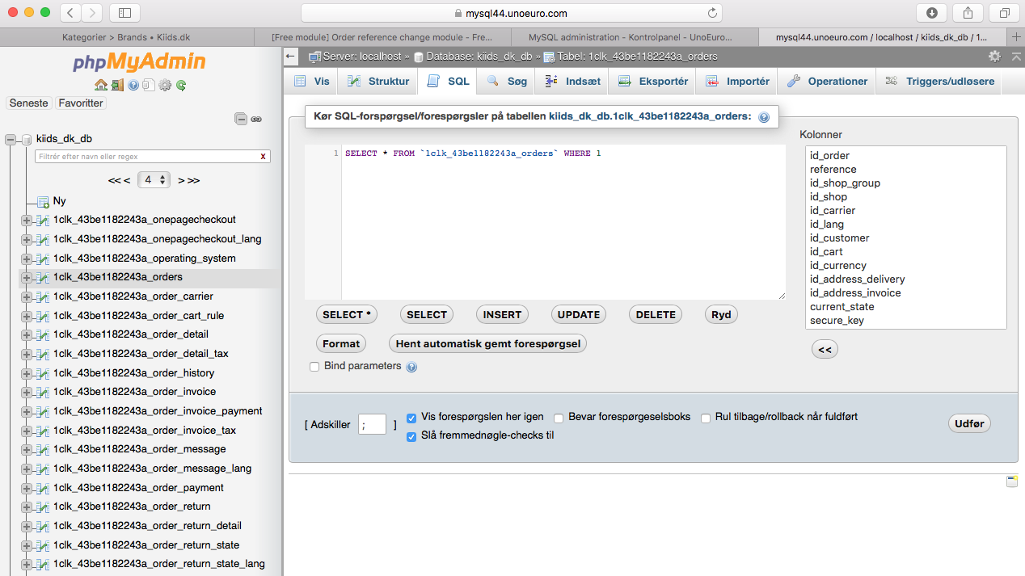Expand the orders table node
Image resolution: width=1025 pixels, height=576 pixels.
[27, 277]
